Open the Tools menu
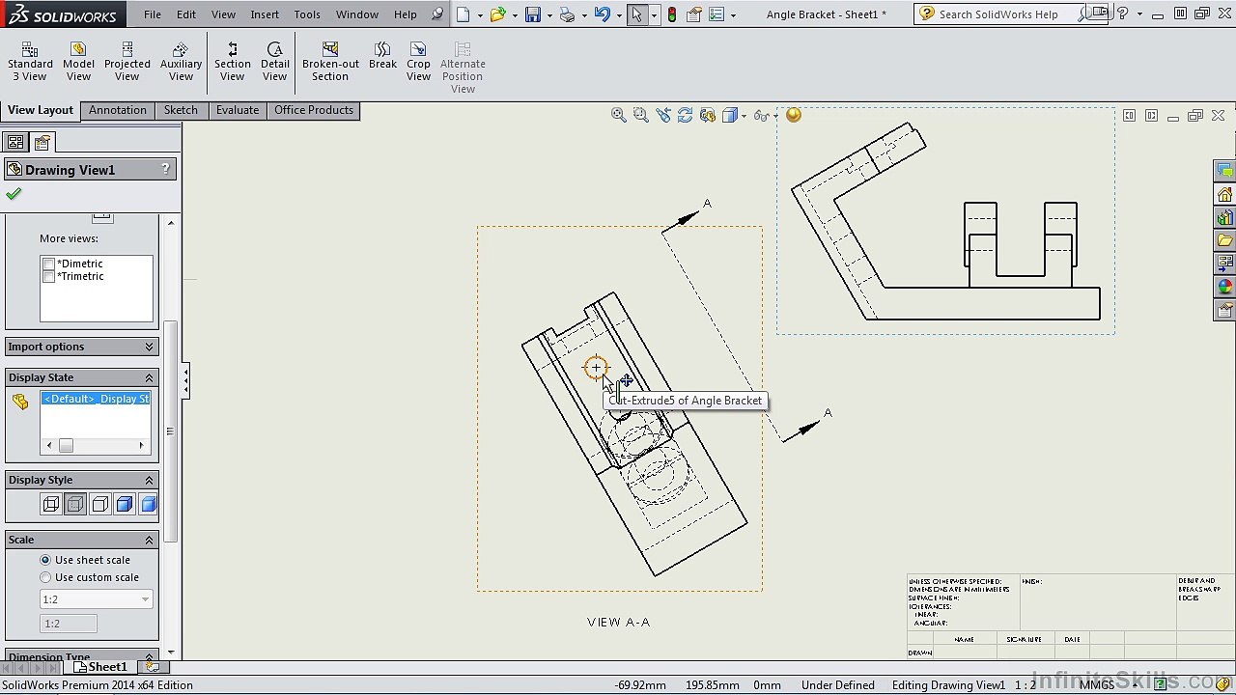 click(x=307, y=14)
